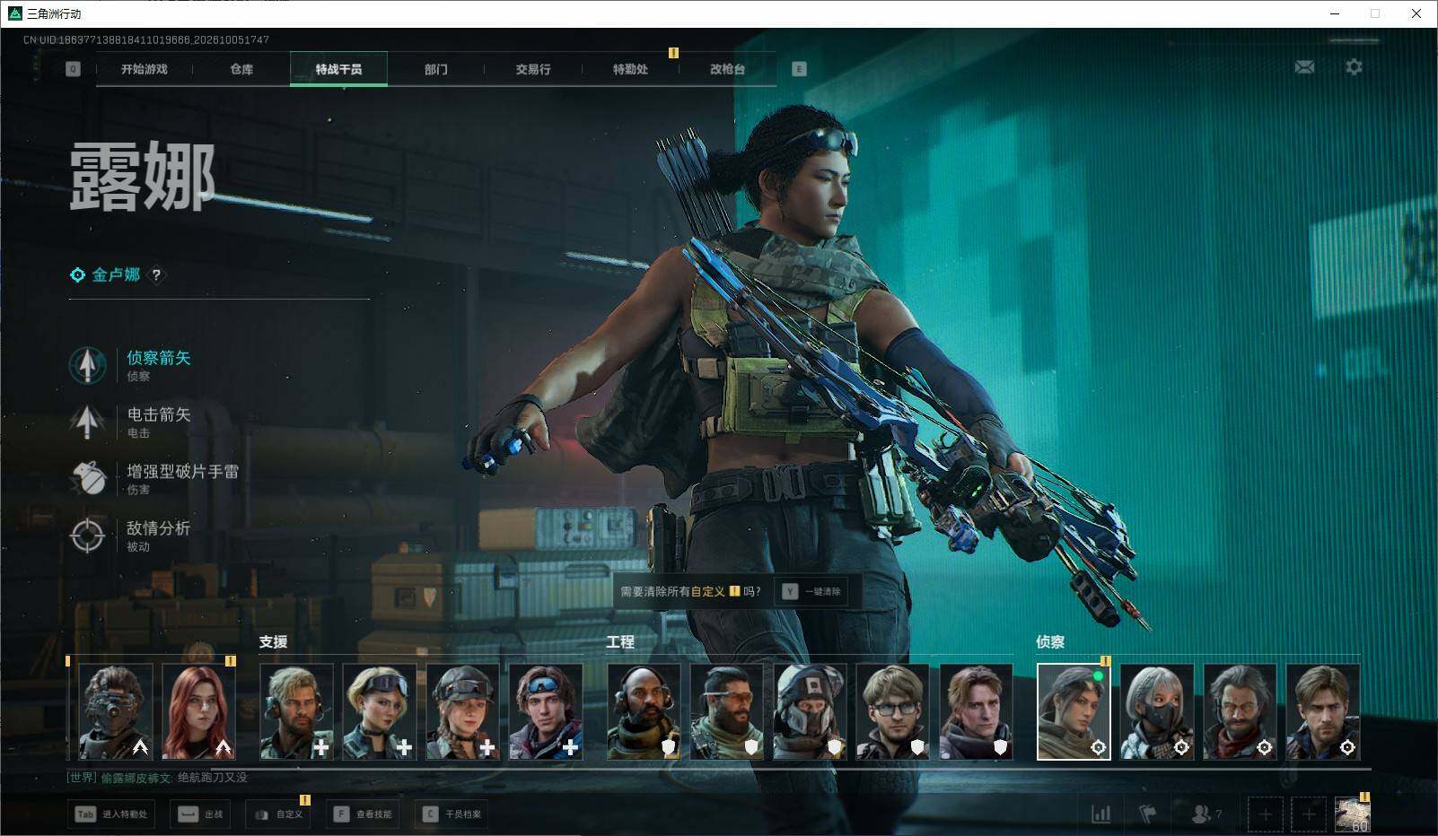Viewport: 1438px width, 836px height.
Task: Open the 改枪台 tab
Action: [727, 69]
